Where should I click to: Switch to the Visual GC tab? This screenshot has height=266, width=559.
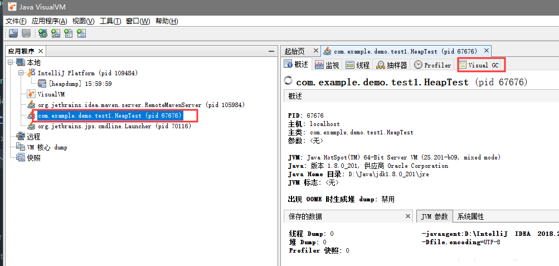pos(482,65)
